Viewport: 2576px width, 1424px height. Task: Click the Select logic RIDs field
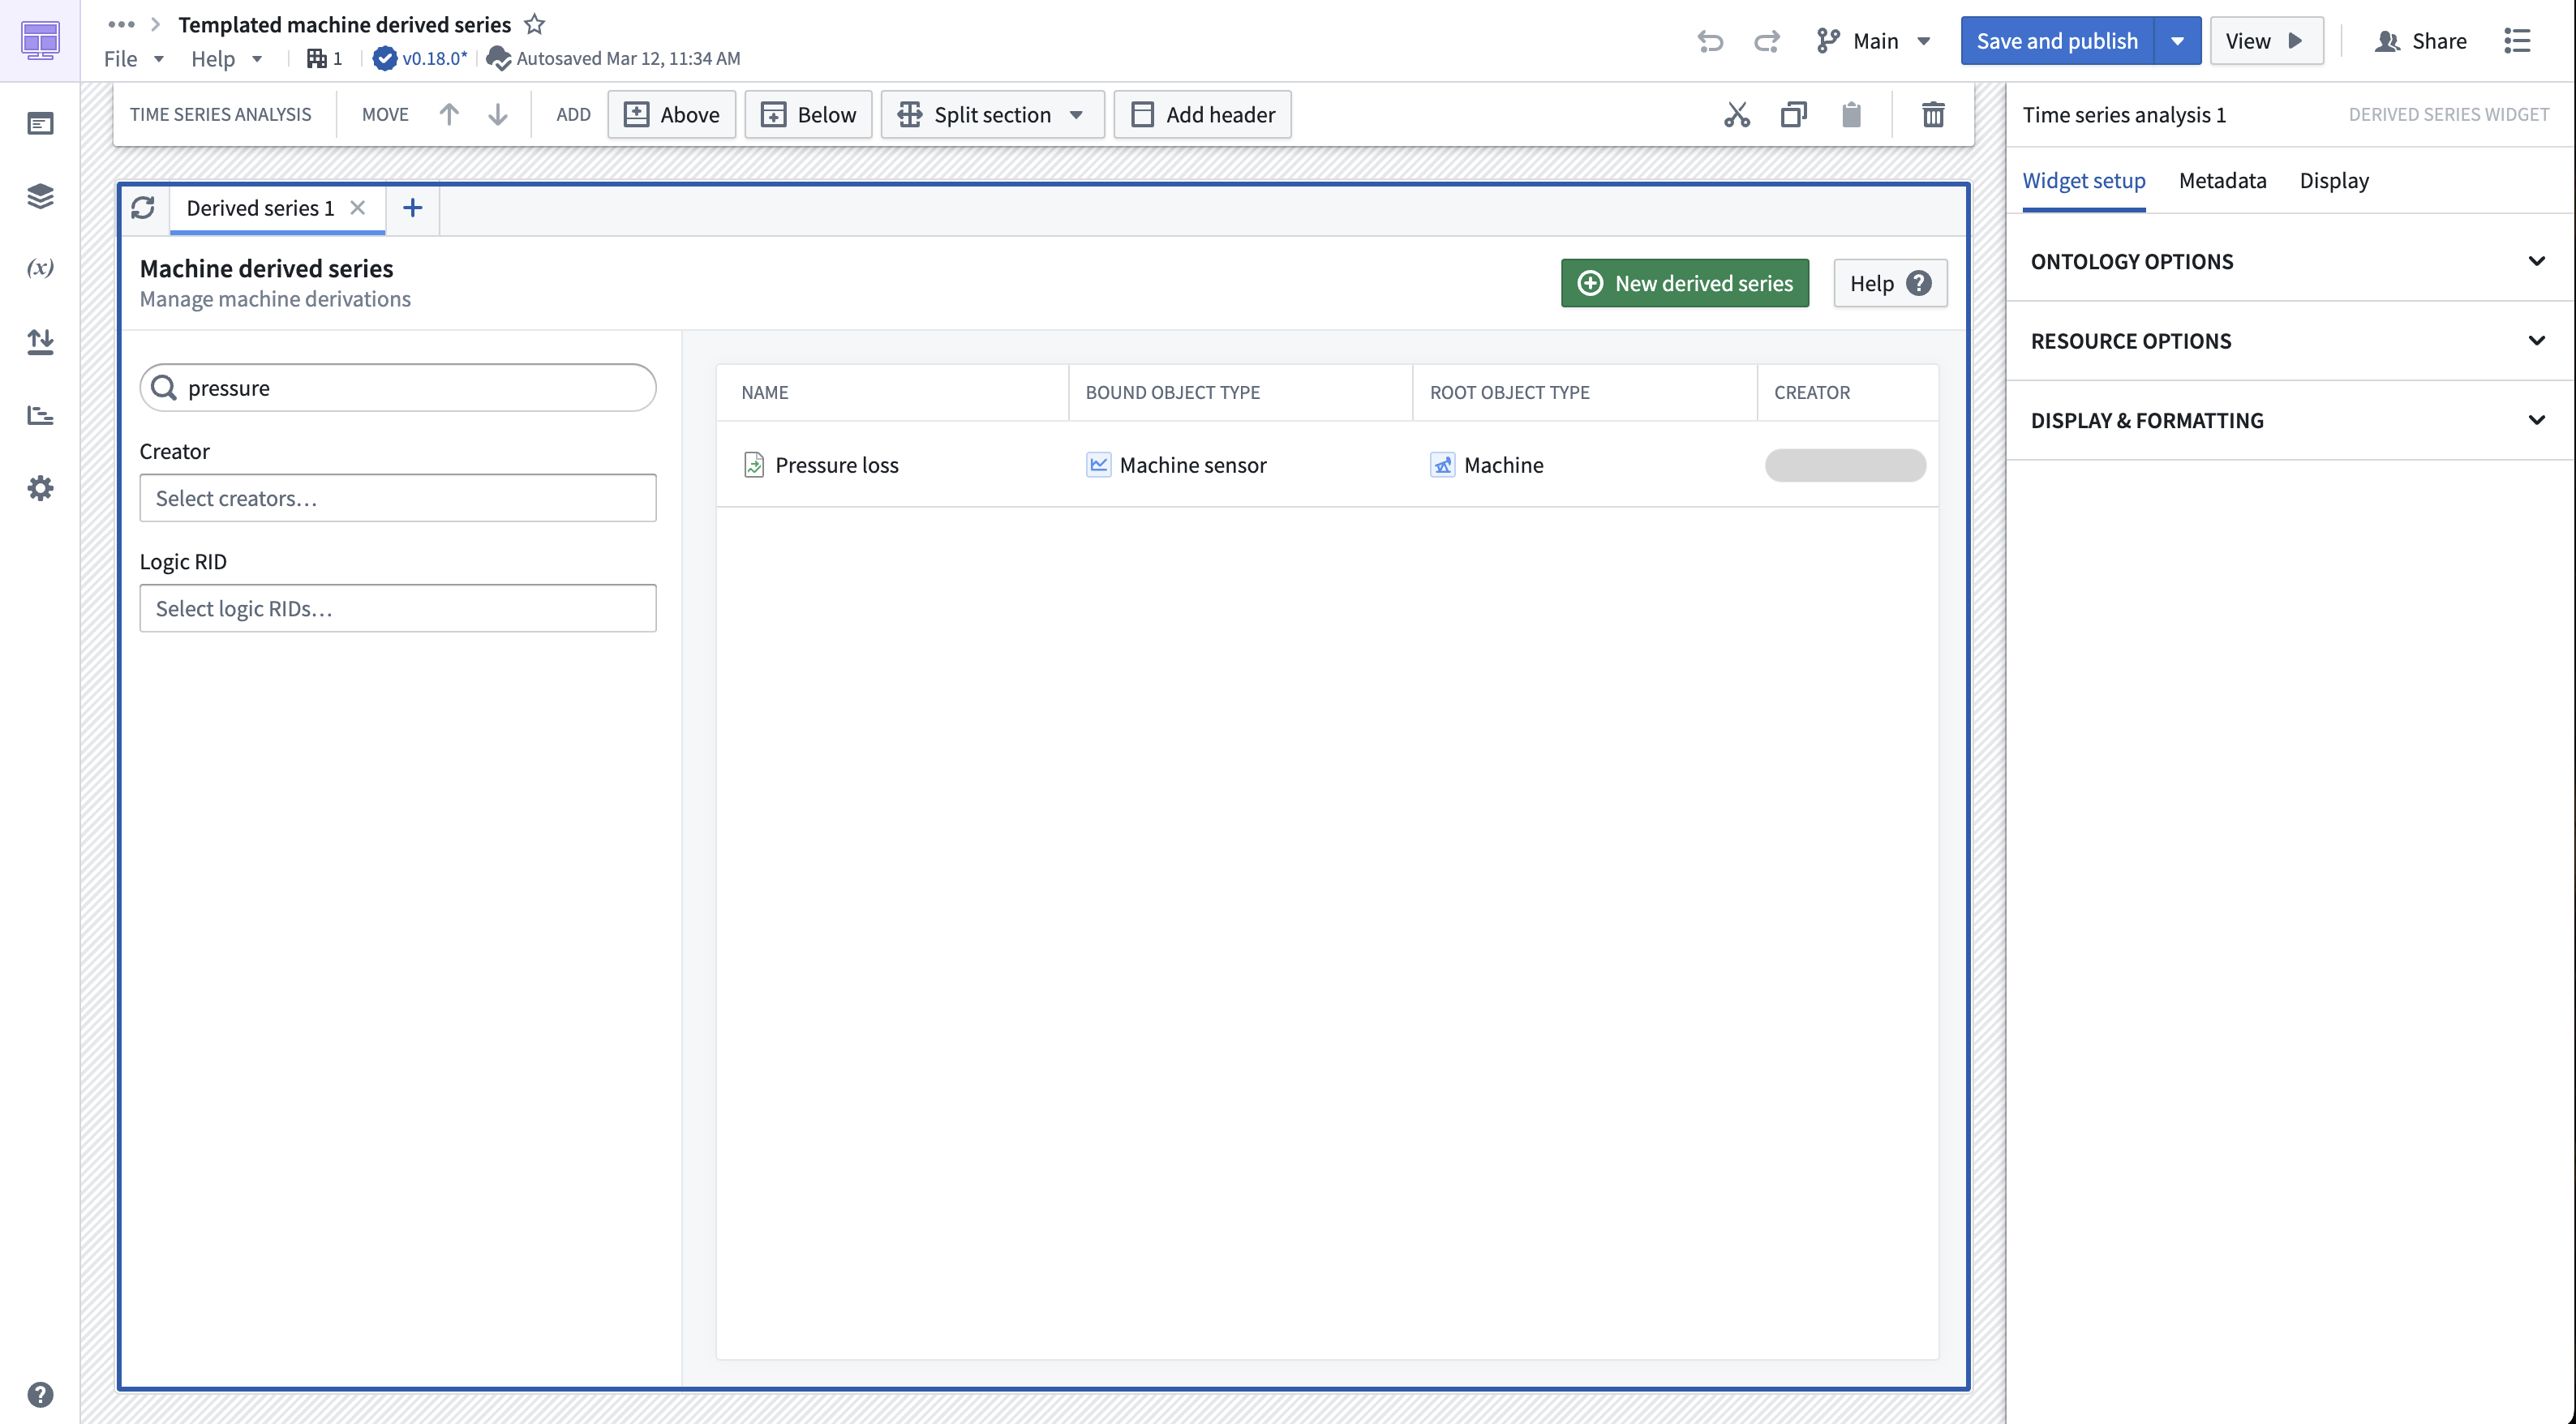click(398, 608)
